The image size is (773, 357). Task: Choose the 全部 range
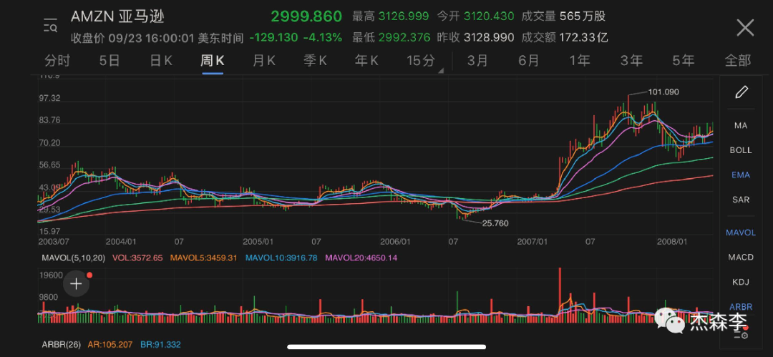click(x=737, y=61)
